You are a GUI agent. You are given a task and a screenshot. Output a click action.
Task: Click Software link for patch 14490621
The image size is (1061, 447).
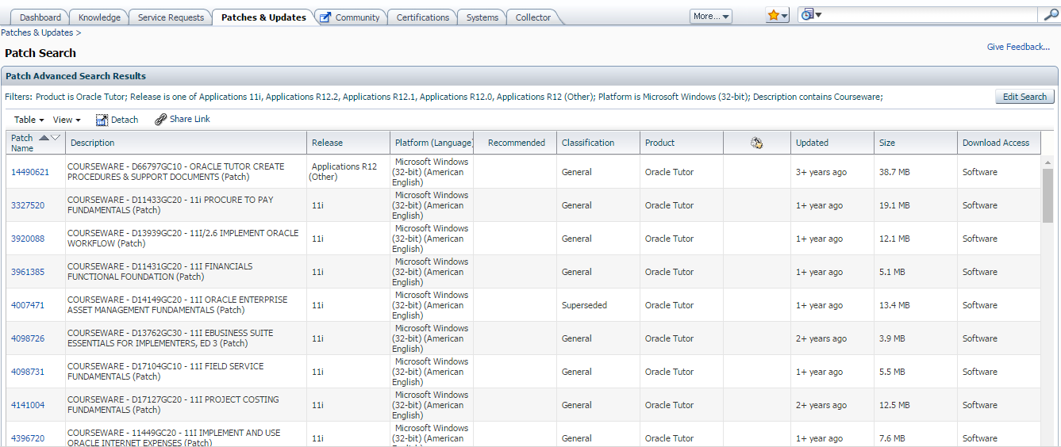980,172
